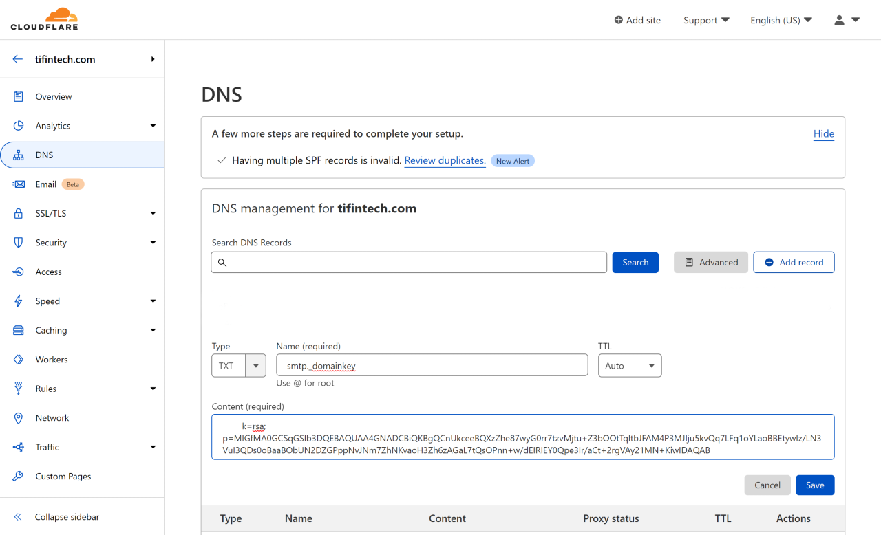Image resolution: width=881 pixels, height=535 pixels.
Task: Open the English (US) language menu
Action: click(x=781, y=20)
